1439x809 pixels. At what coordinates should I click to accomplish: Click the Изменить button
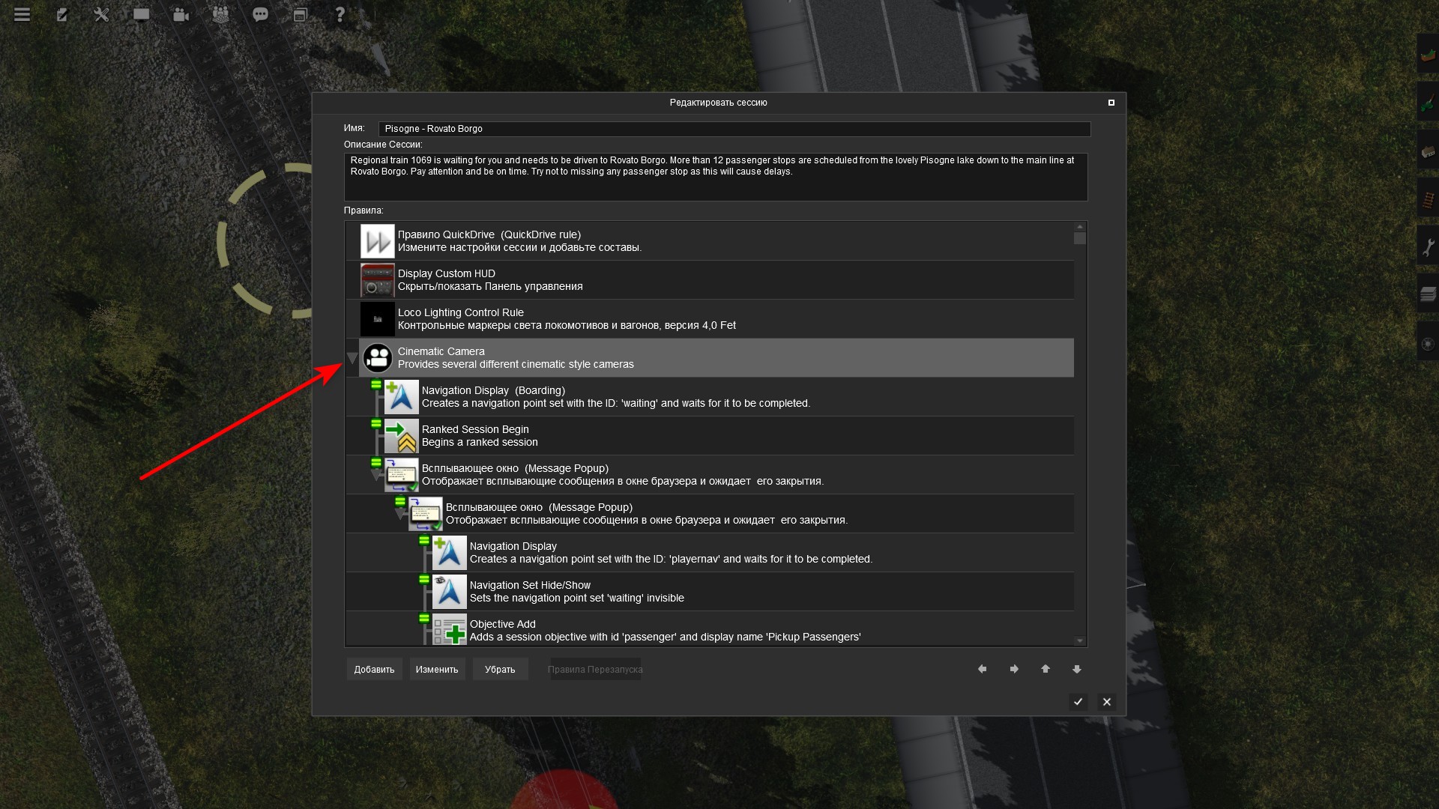(437, 669)
